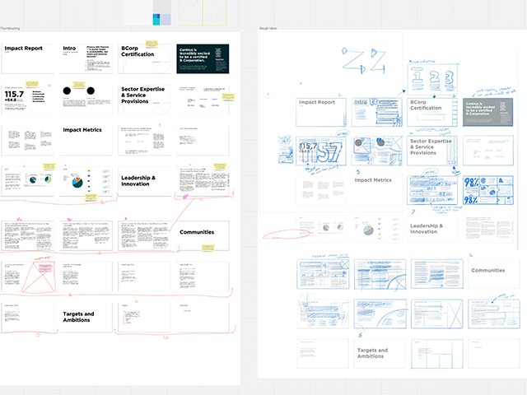Select the Impact Report slide in Thumbnailing frame
Image resolution: width=527 pixels, height=395 pixels.
pyautogui.click(x=27, y=58)
